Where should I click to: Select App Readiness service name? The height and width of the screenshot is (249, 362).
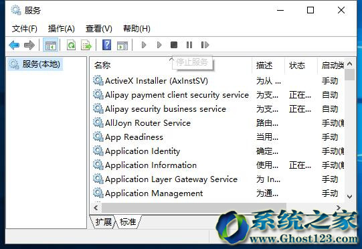coord(134,137)
